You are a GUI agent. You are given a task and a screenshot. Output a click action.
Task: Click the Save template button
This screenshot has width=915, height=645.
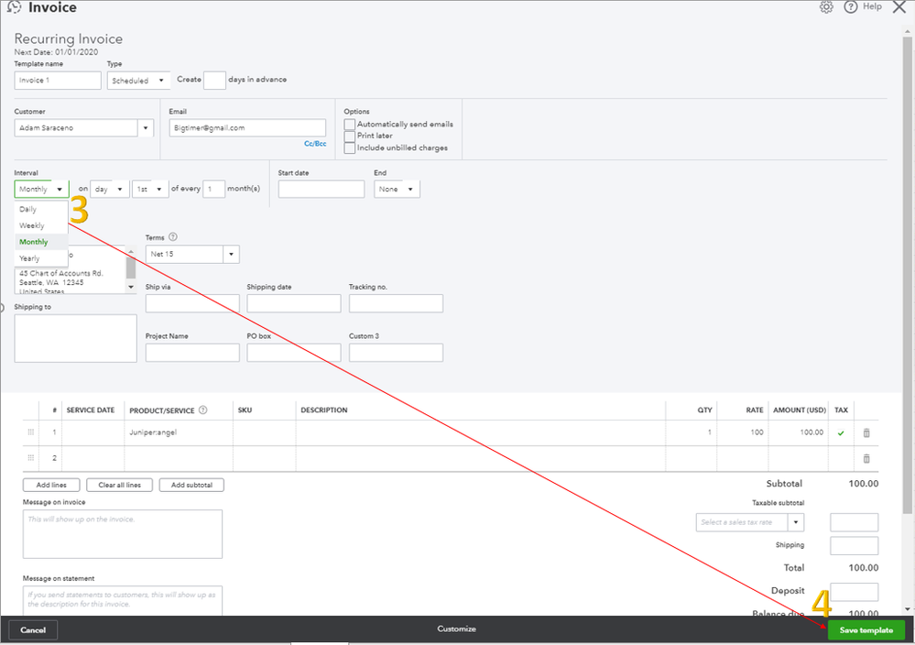click(x=866, y=629)
